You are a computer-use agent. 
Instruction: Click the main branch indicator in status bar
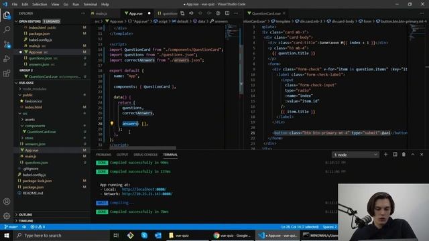click(x=11, y=227)
